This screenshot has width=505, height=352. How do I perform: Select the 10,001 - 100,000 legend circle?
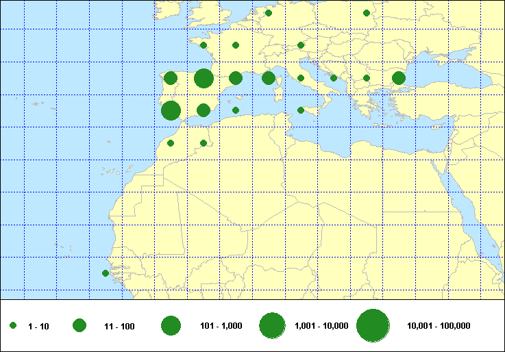[373, 326]
